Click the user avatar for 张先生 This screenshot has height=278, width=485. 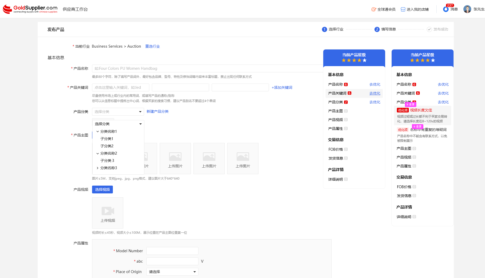point(467,9)
